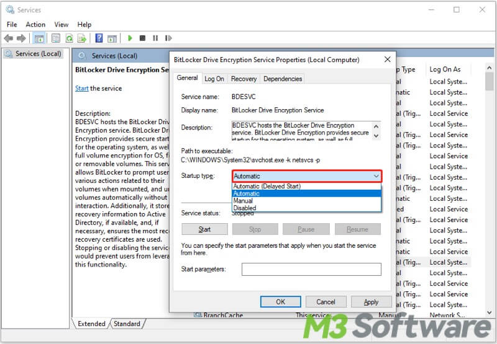The width and height of the screenshot is (497, 344).
Task: Dismiss the dialog with Cancel
Action: [326, 302]
